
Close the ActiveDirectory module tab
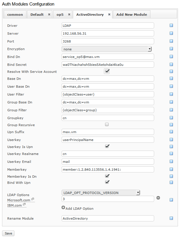[x=109, y=15]
